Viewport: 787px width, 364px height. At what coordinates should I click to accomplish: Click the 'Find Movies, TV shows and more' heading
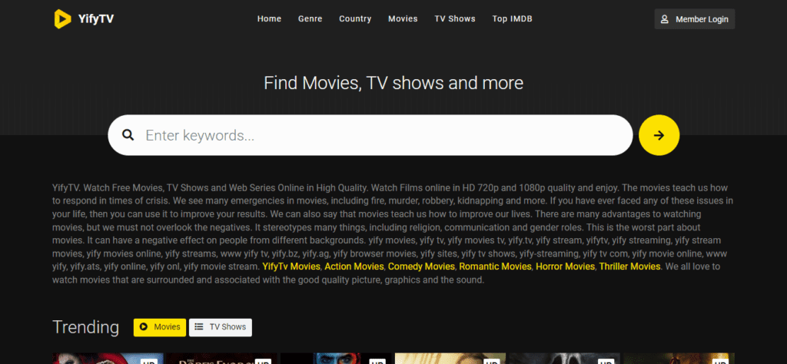click(x=393, y=83)
